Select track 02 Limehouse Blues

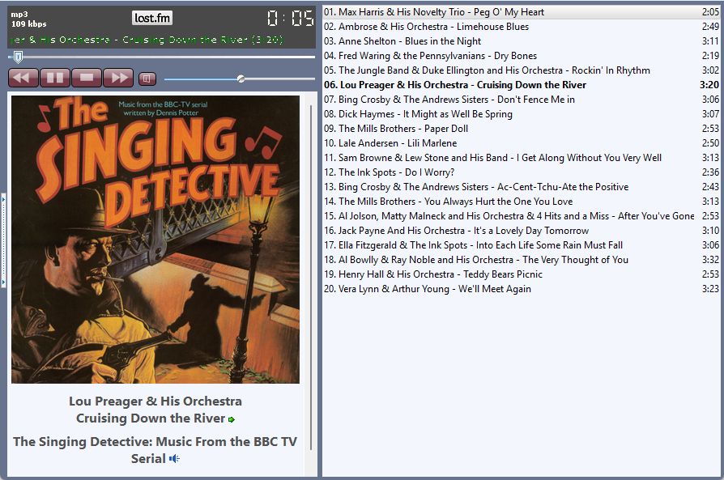[x=522, y=27]
